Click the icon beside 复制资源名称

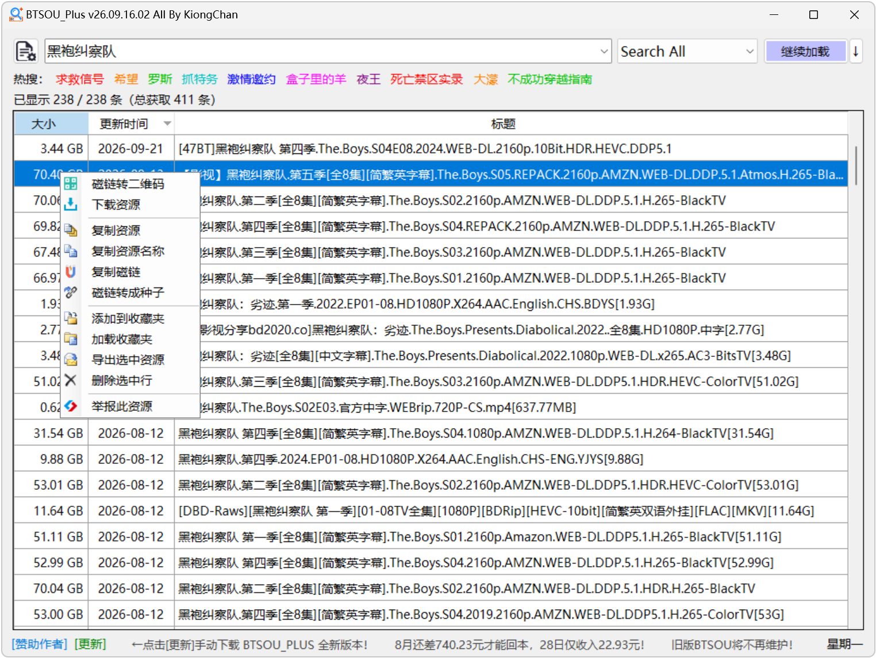coord(71,251)
